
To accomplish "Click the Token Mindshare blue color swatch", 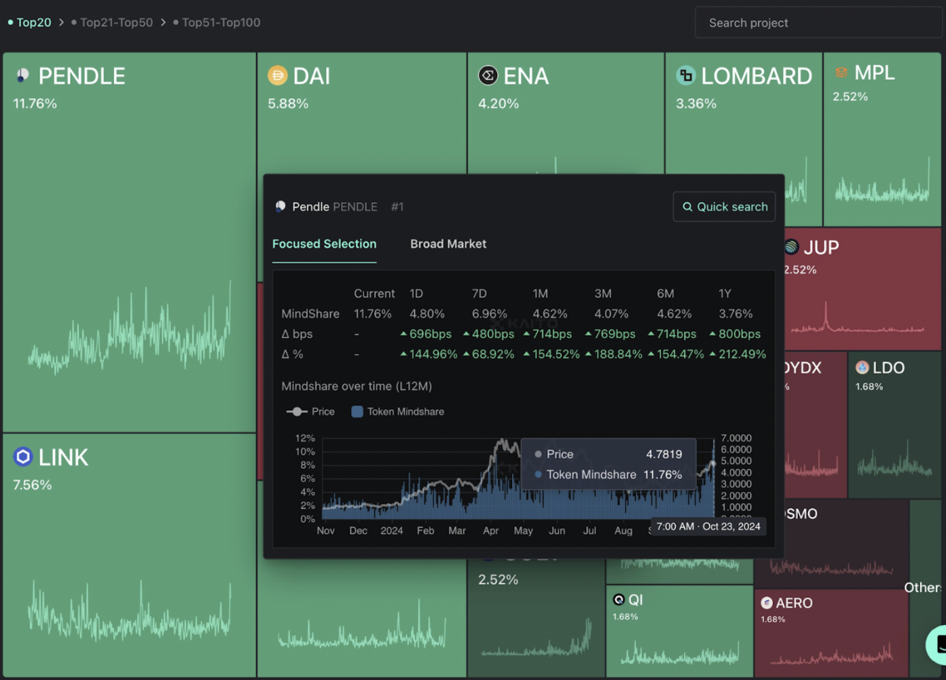I will pyautogui.click(x=357, y=412).
